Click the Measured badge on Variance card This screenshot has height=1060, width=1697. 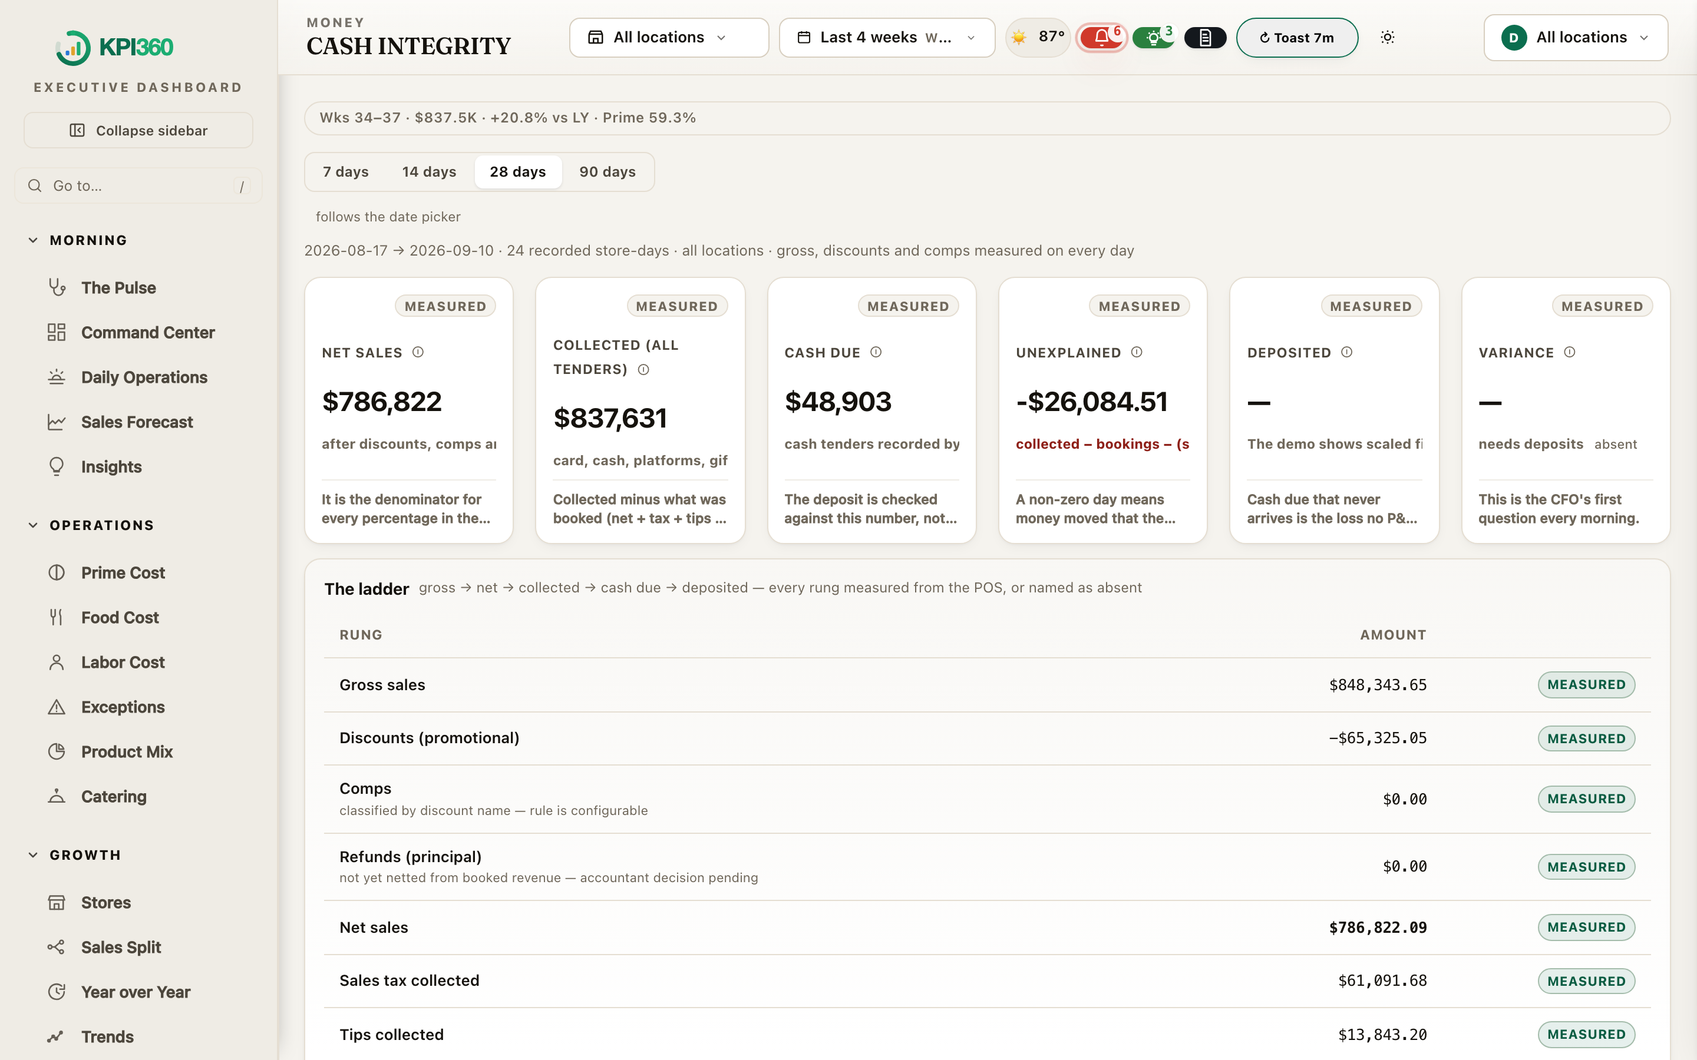(x=1602, y=306)
